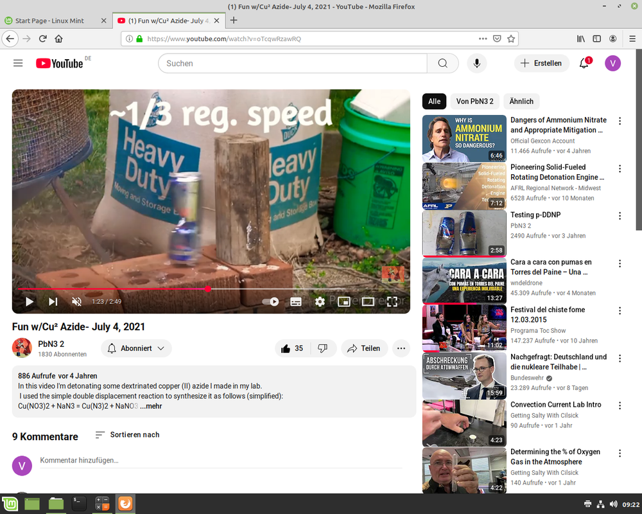This screenshot has height=514, width=642.
Task: Start voice search with the microphone
Action: pyautogui.click(x=476, y=63)
